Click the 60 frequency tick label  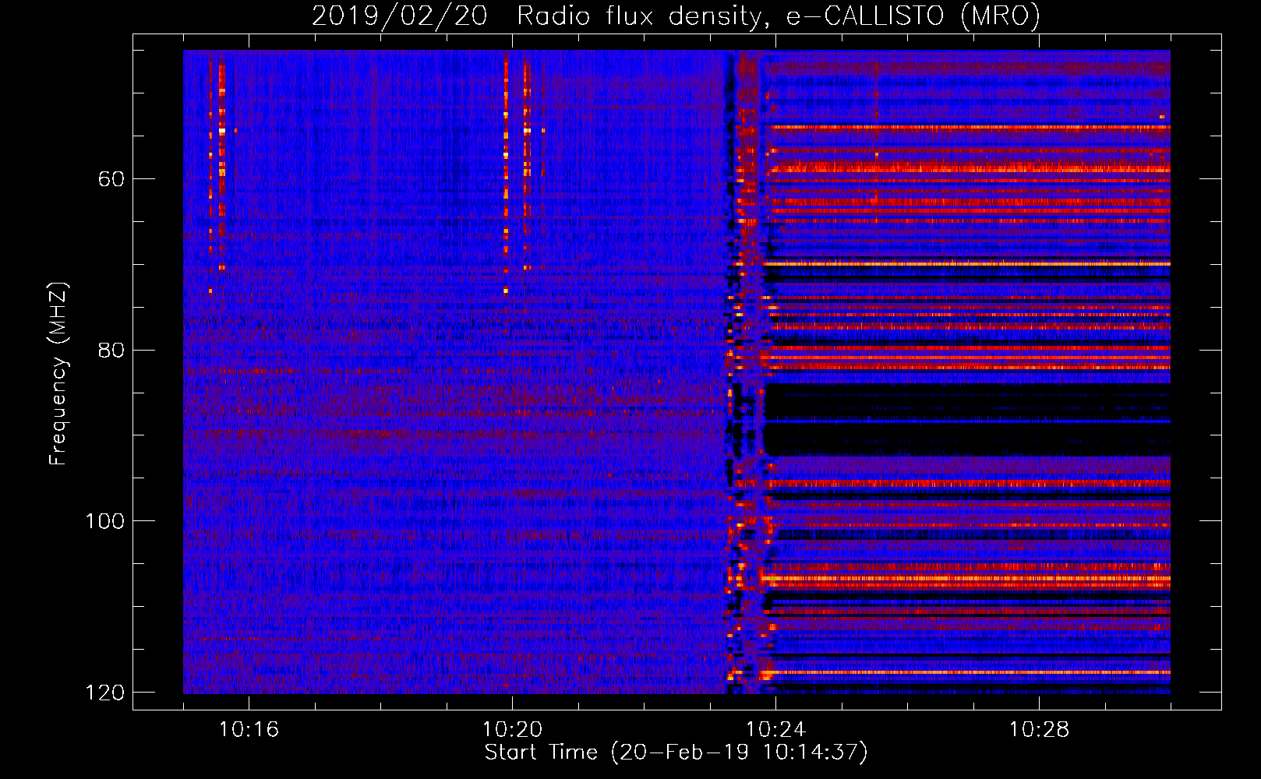(x=111, y=179)
